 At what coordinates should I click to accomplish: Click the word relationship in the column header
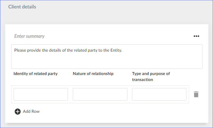(102, 74)
